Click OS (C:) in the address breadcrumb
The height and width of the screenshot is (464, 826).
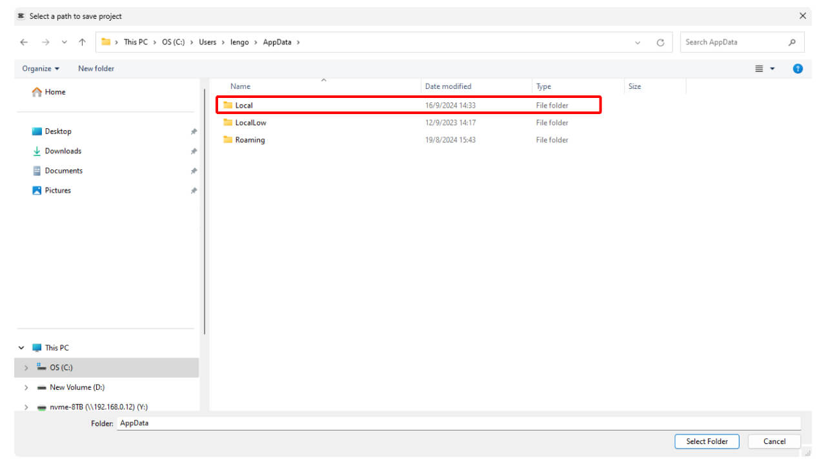tap(173, 42)
